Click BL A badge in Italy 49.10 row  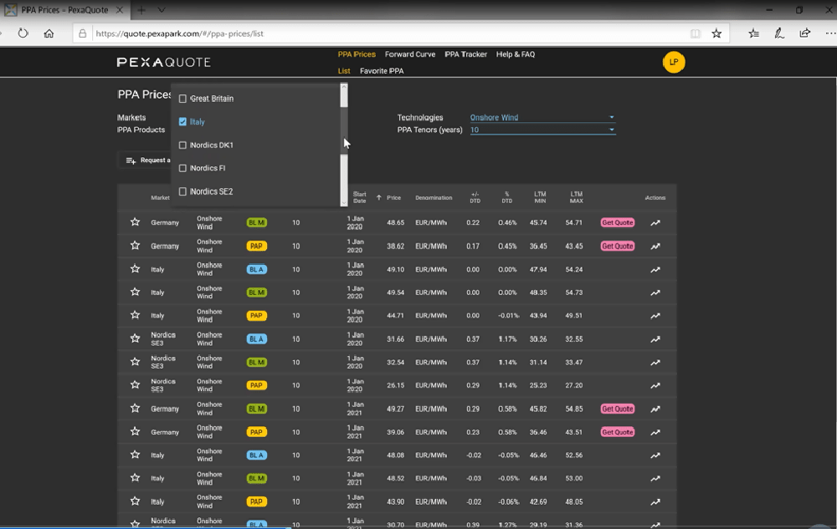(256, 270)
